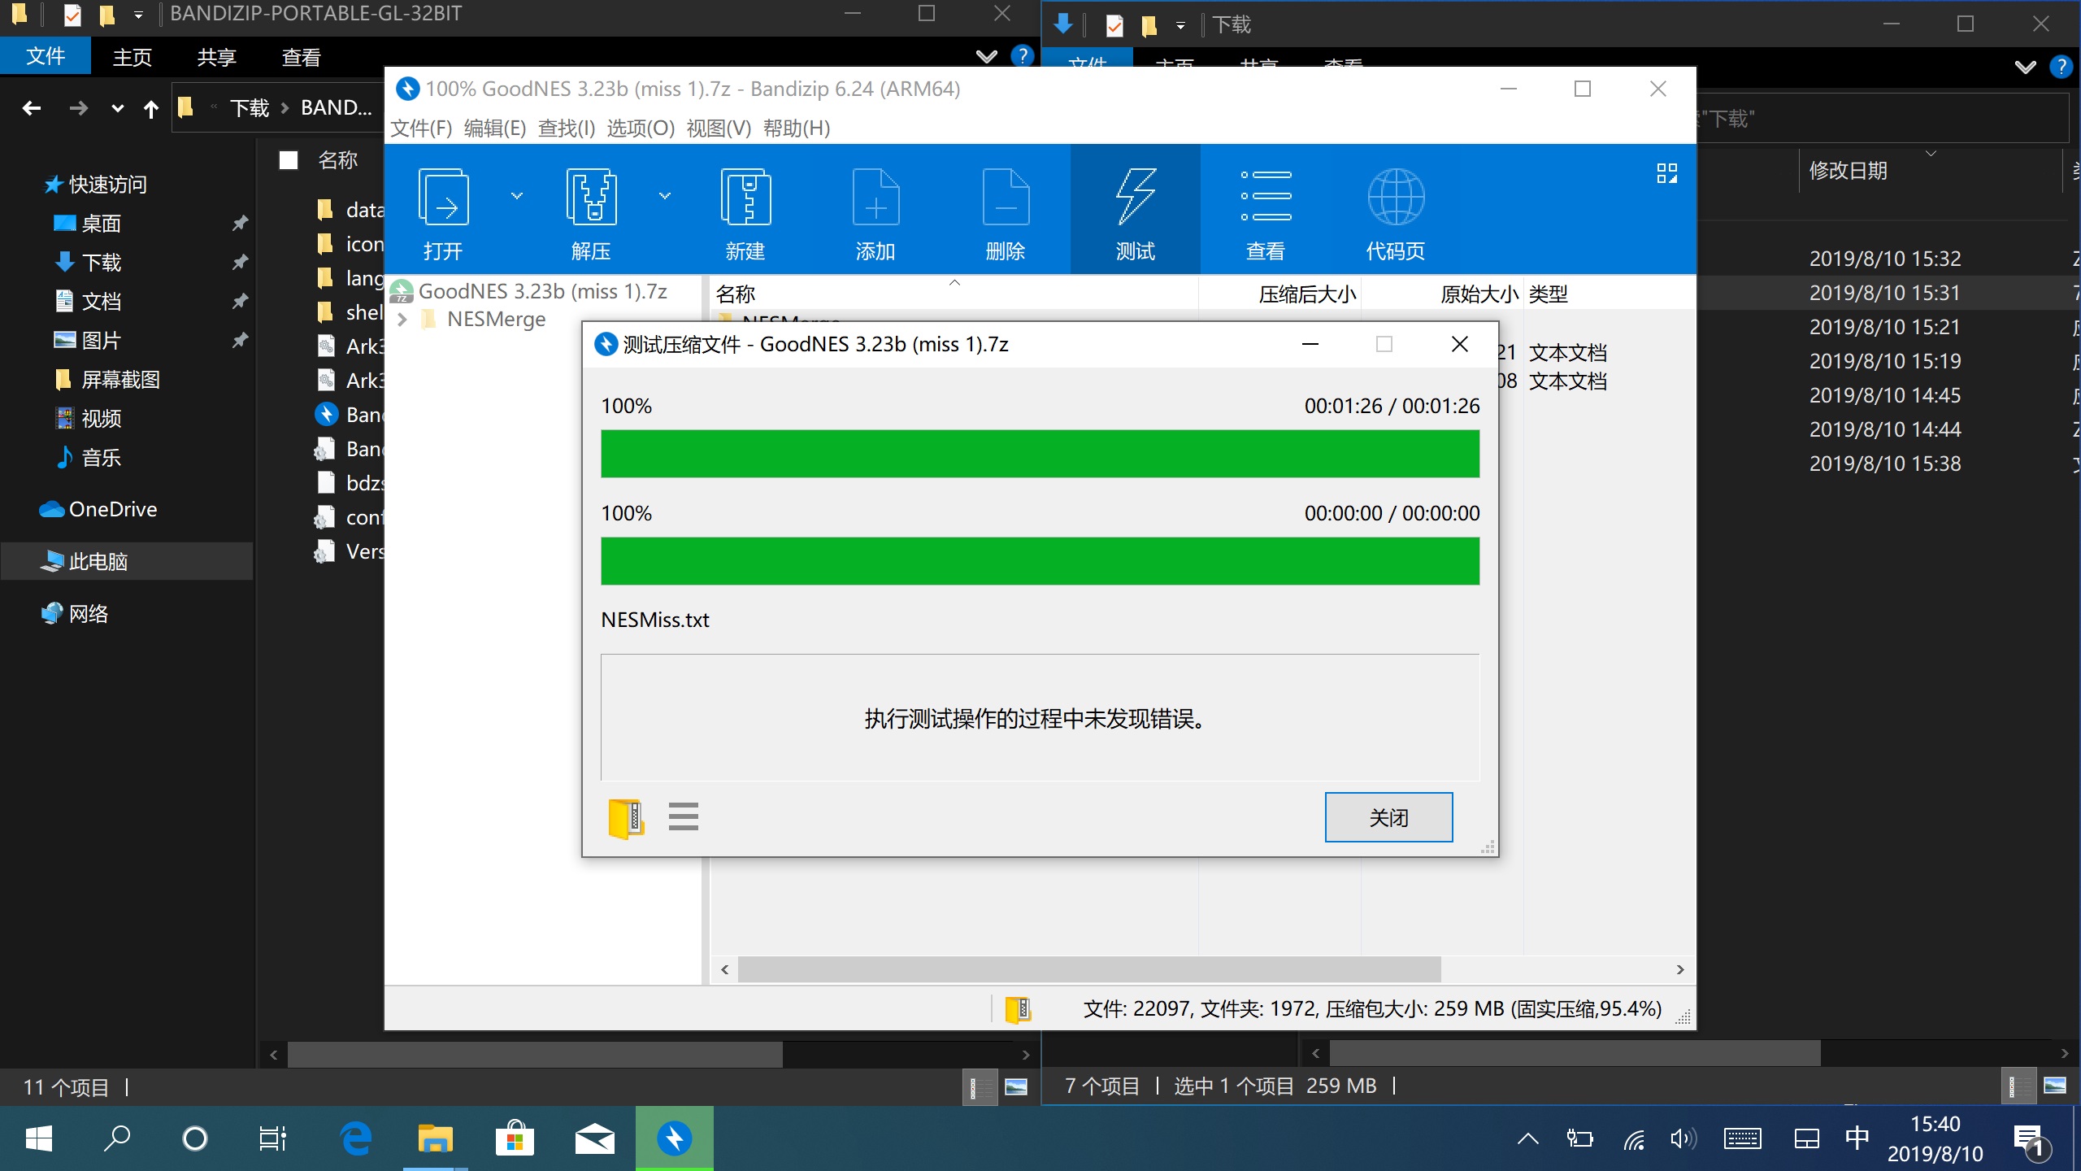Click the Cortana circle icon

tap(195, 1138)
